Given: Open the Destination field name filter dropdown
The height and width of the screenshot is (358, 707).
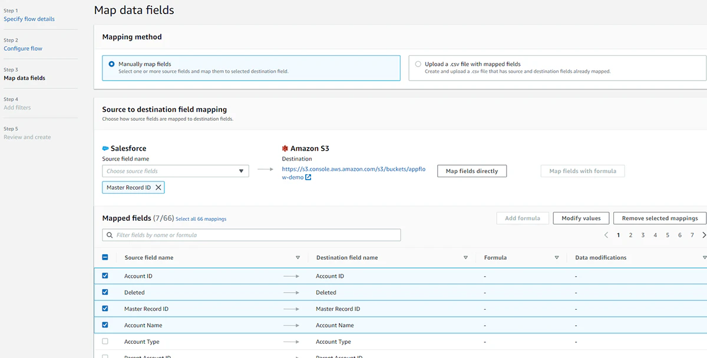Looking at the screenshot, I should pos(465,257).
